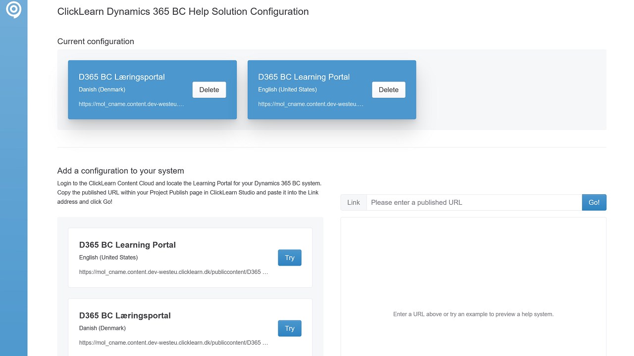Select the current D365 BC Learning Portal card title
This screenshot has height=356, width=634.
(x=304, y=77)
